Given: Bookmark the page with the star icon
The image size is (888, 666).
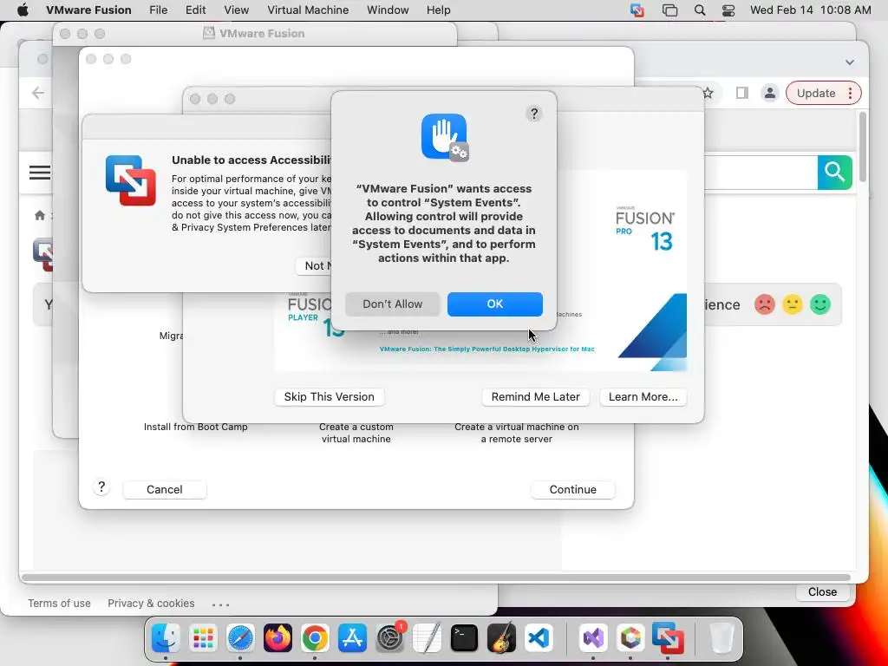Looking at the screenshot, I should point(708,93).
